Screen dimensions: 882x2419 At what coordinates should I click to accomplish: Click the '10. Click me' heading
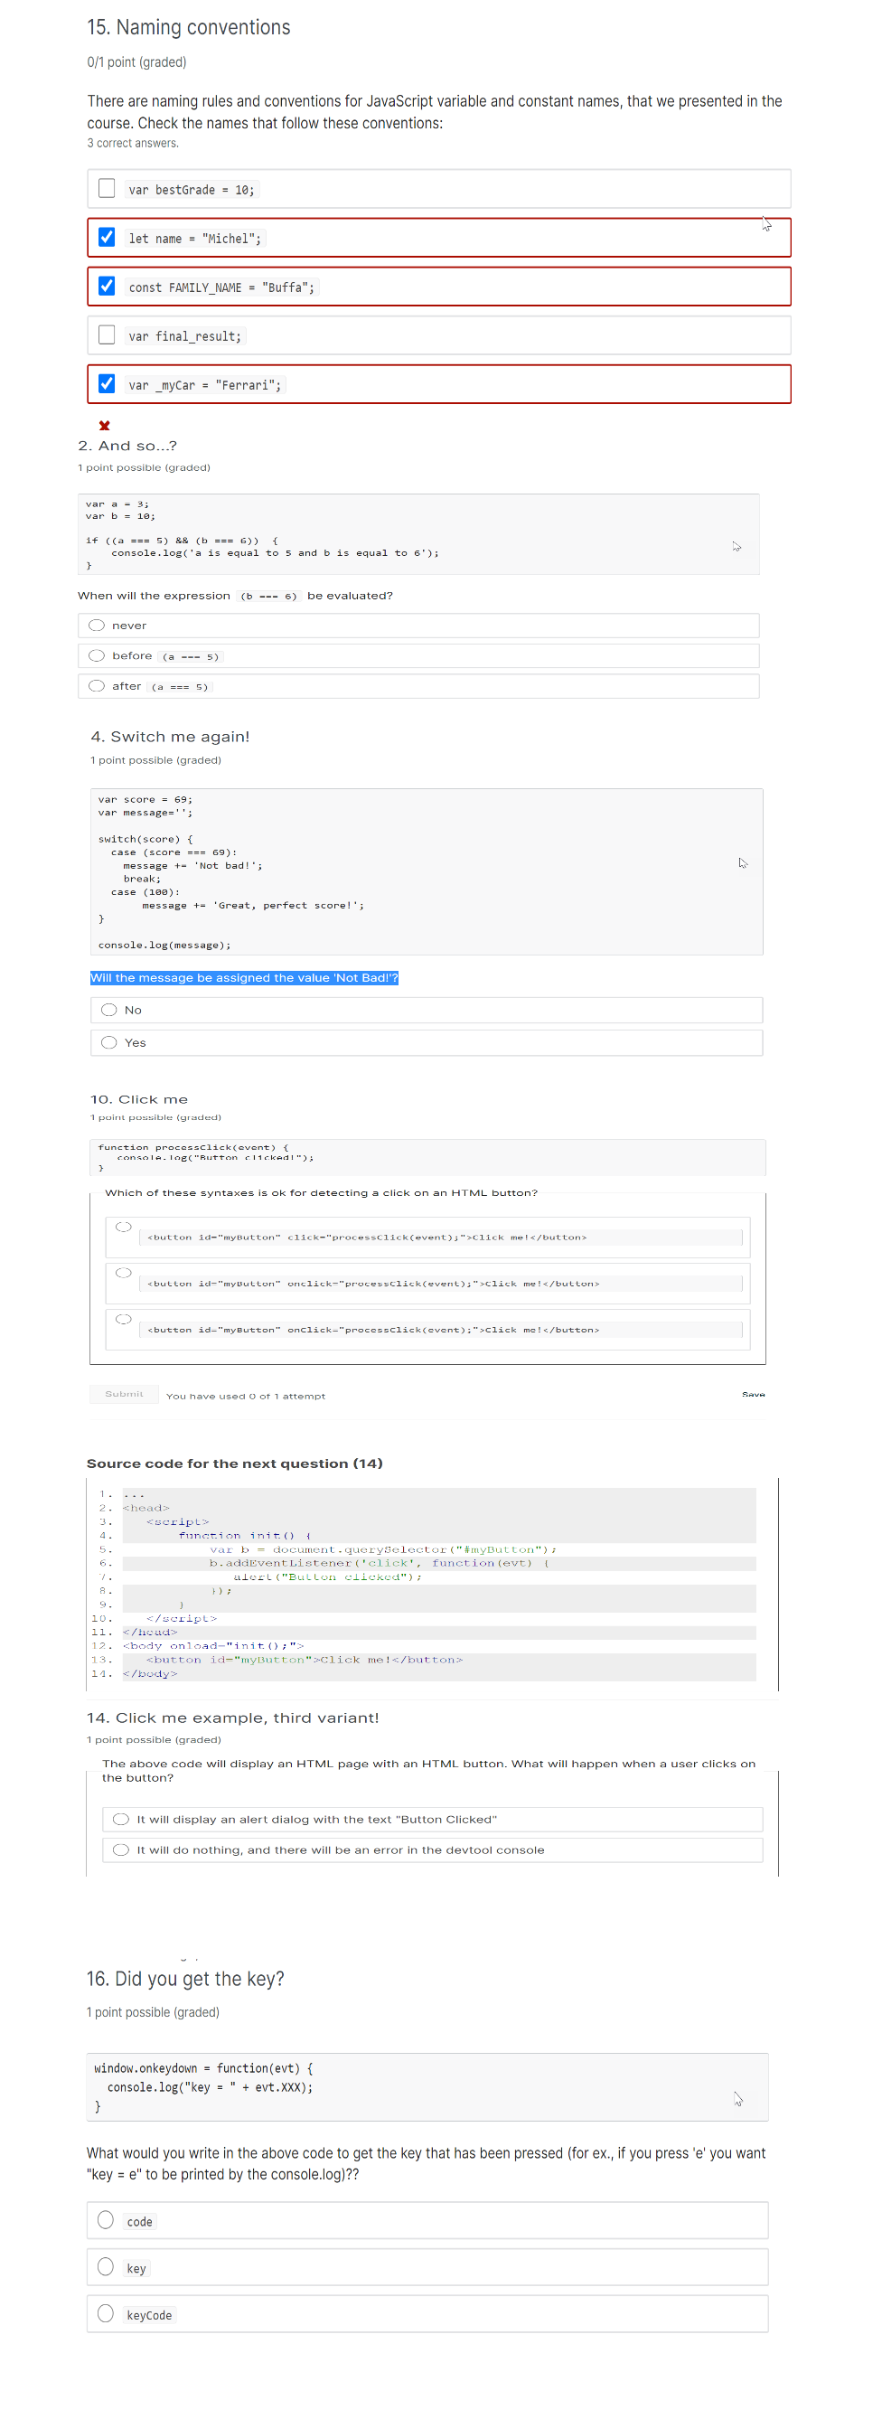click(x=139, y=1100)
